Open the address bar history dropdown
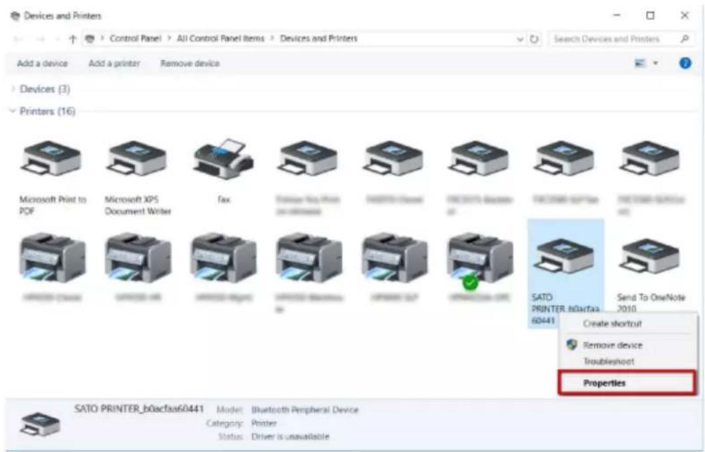The image size is (705, 452). tap(520, 39)
